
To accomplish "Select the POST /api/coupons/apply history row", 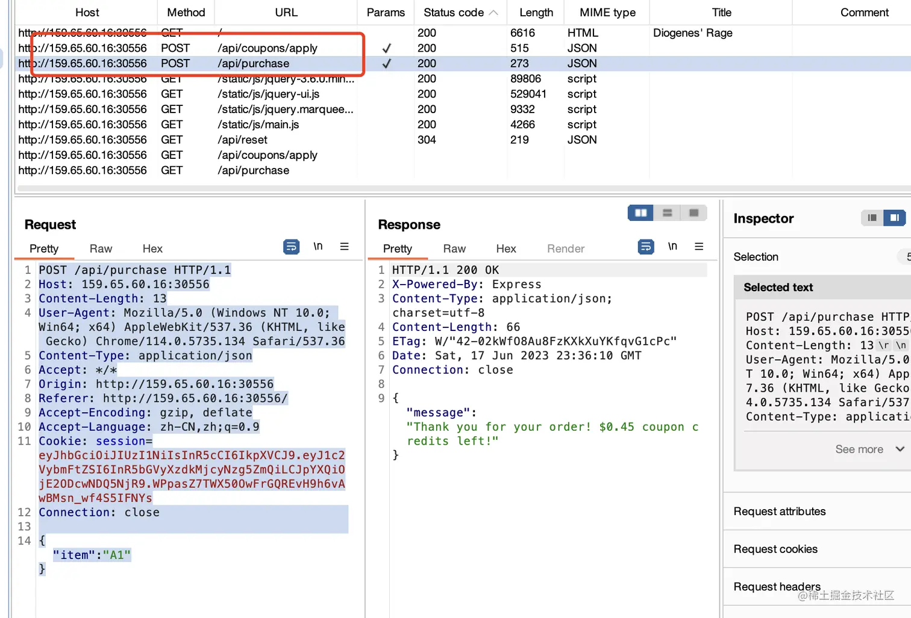I will (x=268, y=48).
